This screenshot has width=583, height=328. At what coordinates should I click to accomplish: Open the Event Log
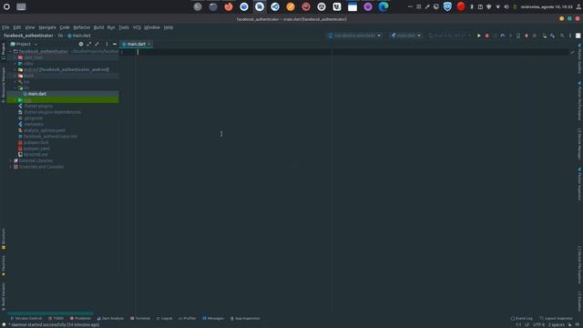click(522, 318)
